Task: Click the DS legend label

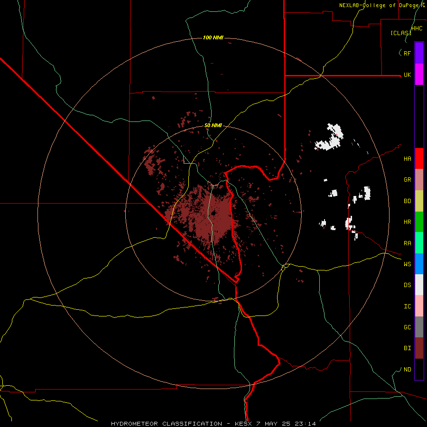Action: (407, 285)
